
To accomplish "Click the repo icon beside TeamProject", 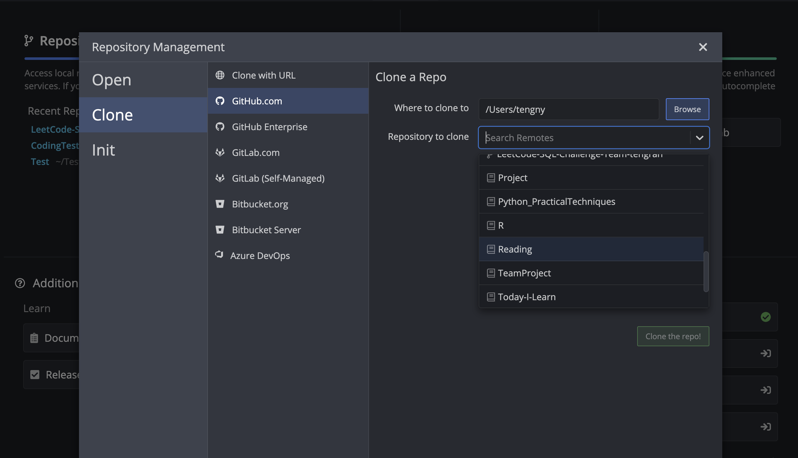I will pos(491,273).
